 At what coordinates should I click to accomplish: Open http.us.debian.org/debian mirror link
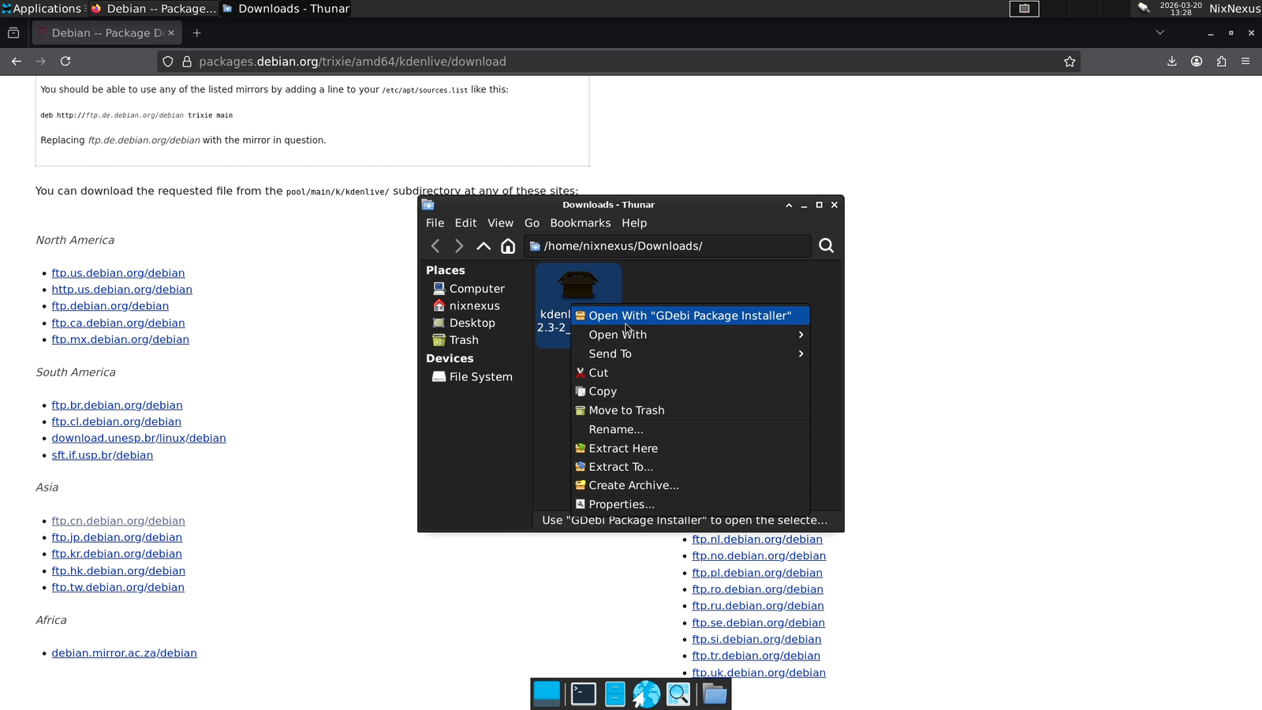122,290
